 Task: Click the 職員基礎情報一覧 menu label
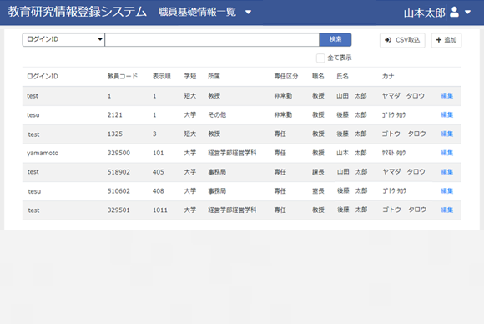[197, 12]
